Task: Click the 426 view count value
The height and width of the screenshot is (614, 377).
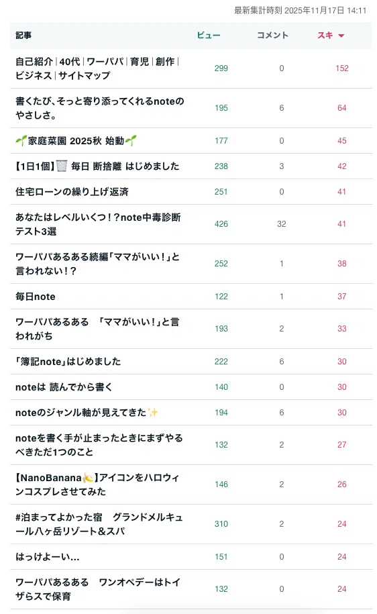Action: tap(221, 224)
